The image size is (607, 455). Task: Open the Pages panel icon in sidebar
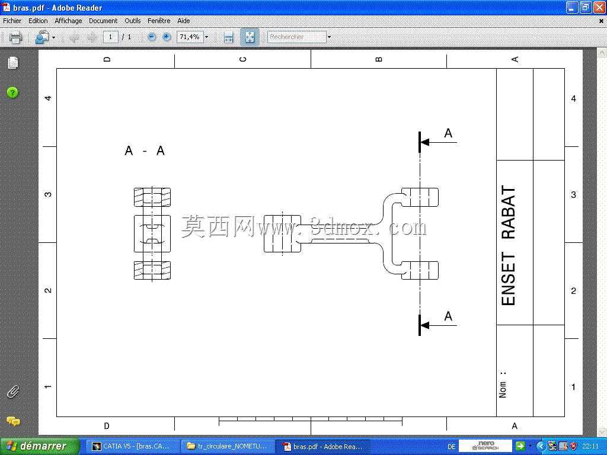point(13,63)
